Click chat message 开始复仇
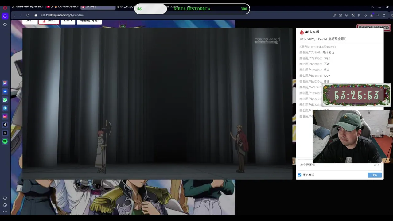The width and height of the screenshot is (393, 221). (x=328, y=52)
